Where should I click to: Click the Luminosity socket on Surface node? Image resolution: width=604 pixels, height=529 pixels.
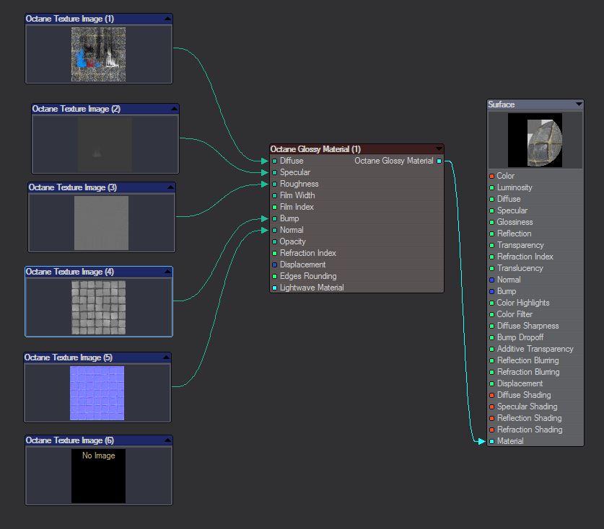click(x=492, y=188)
